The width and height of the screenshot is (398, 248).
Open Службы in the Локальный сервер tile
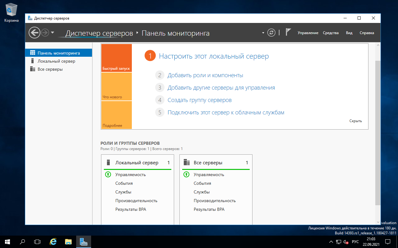[x=123, y=192]
